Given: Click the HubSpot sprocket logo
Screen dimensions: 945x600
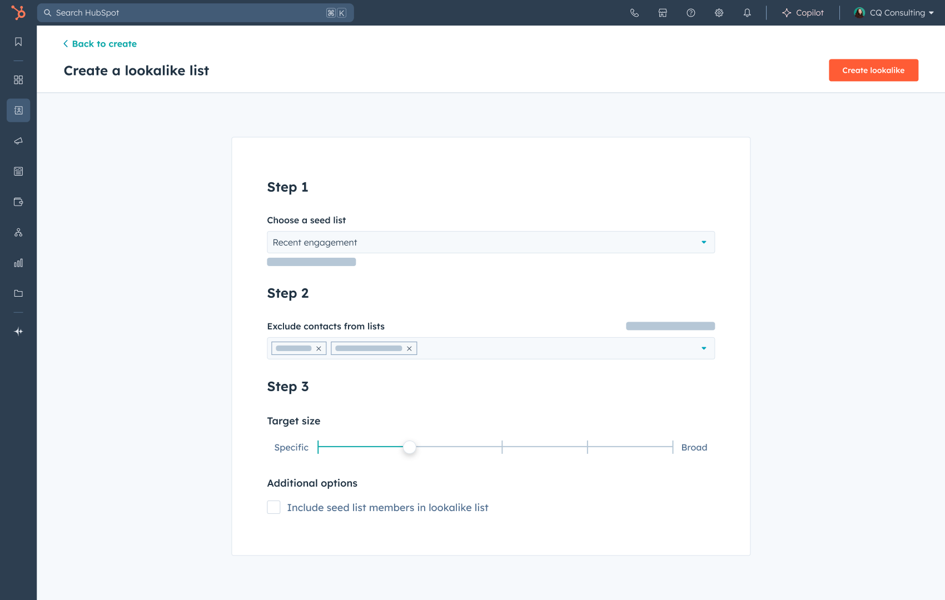Looking at the screenshot, I should (18, 12).
